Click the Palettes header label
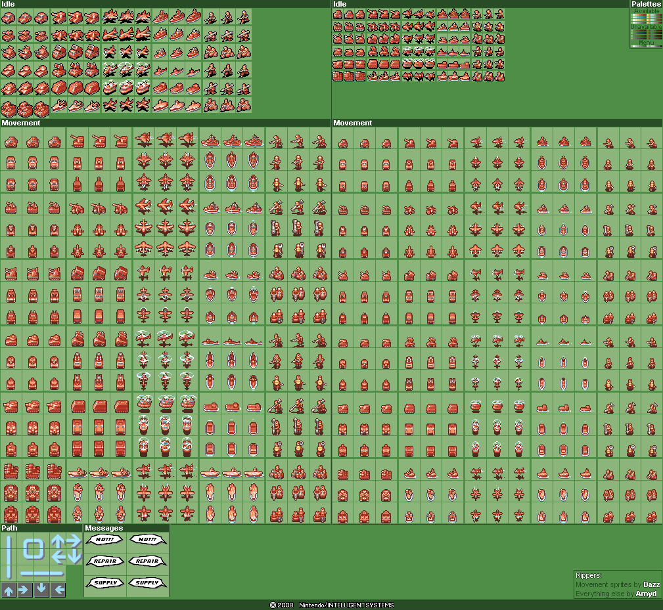 647,4
